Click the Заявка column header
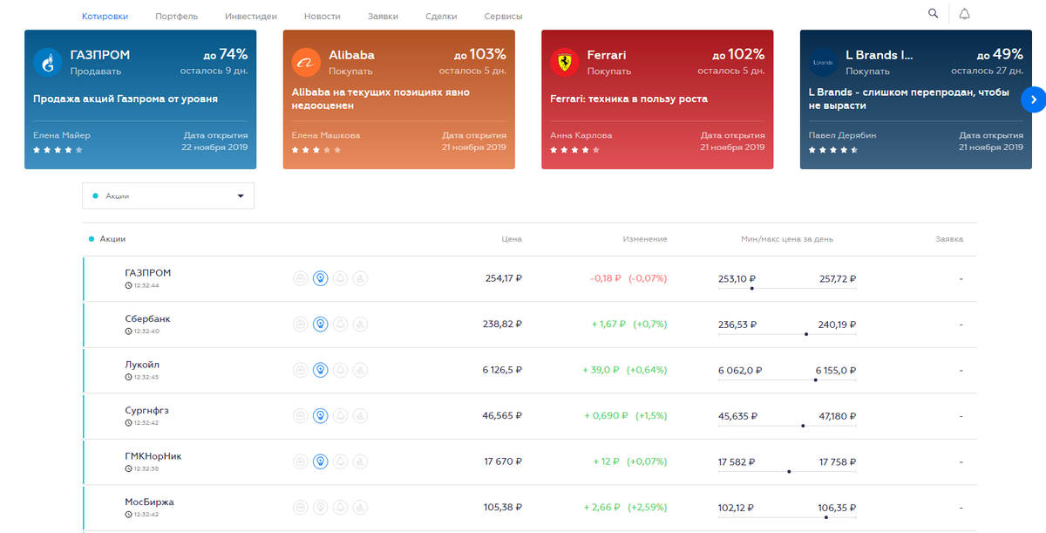 [949, 239]
